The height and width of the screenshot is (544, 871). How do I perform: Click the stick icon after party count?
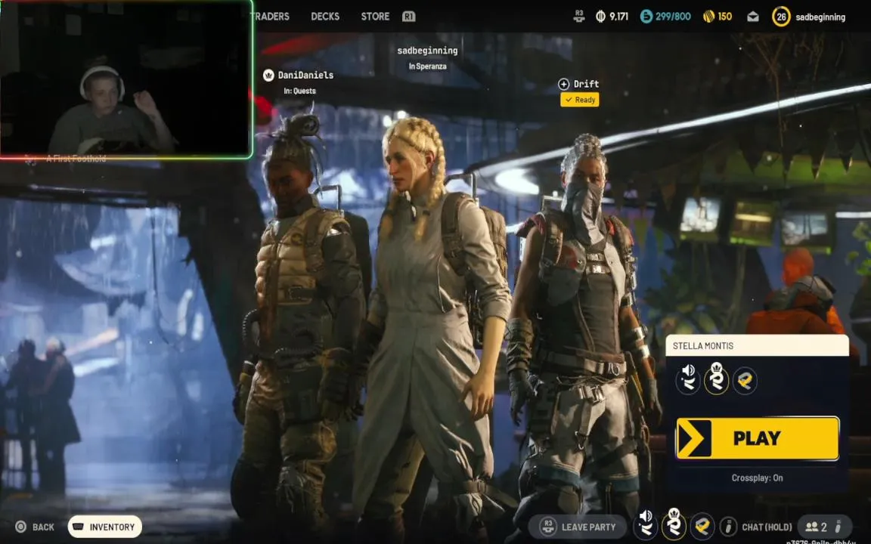point(838,526)
